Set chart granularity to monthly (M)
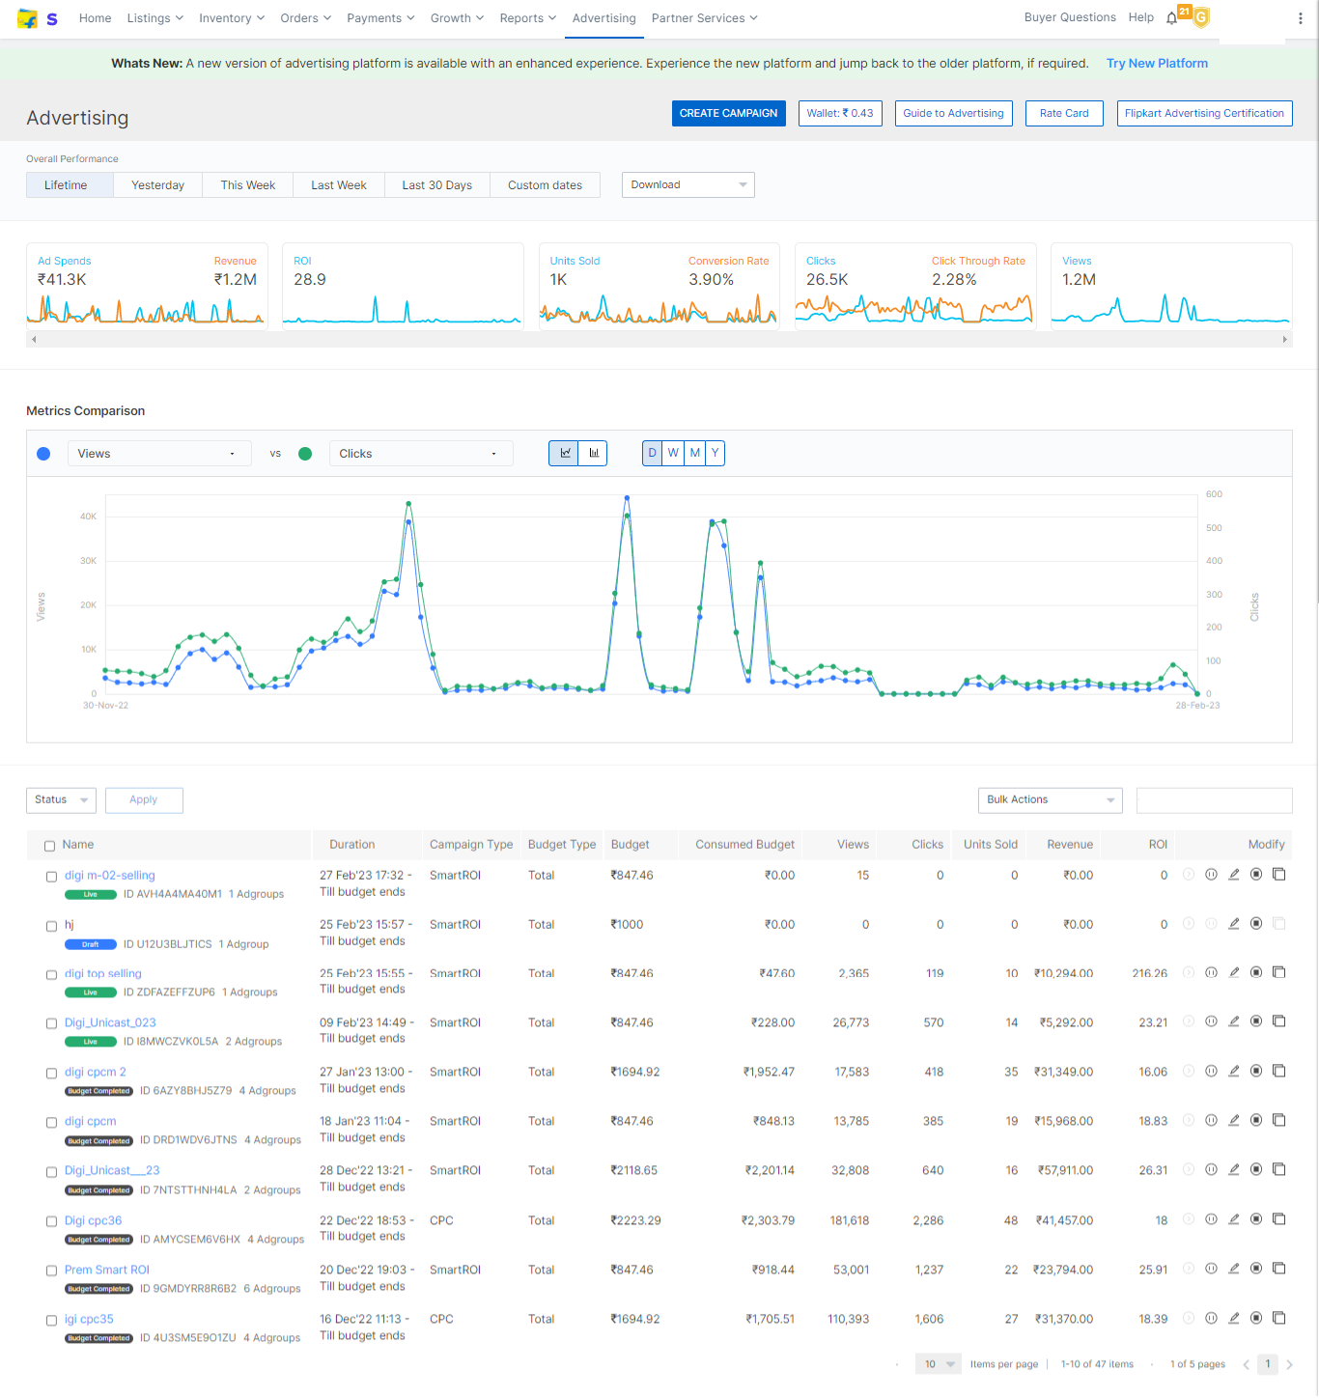This screenshot has width=1319, height=1398. [694, 453]
